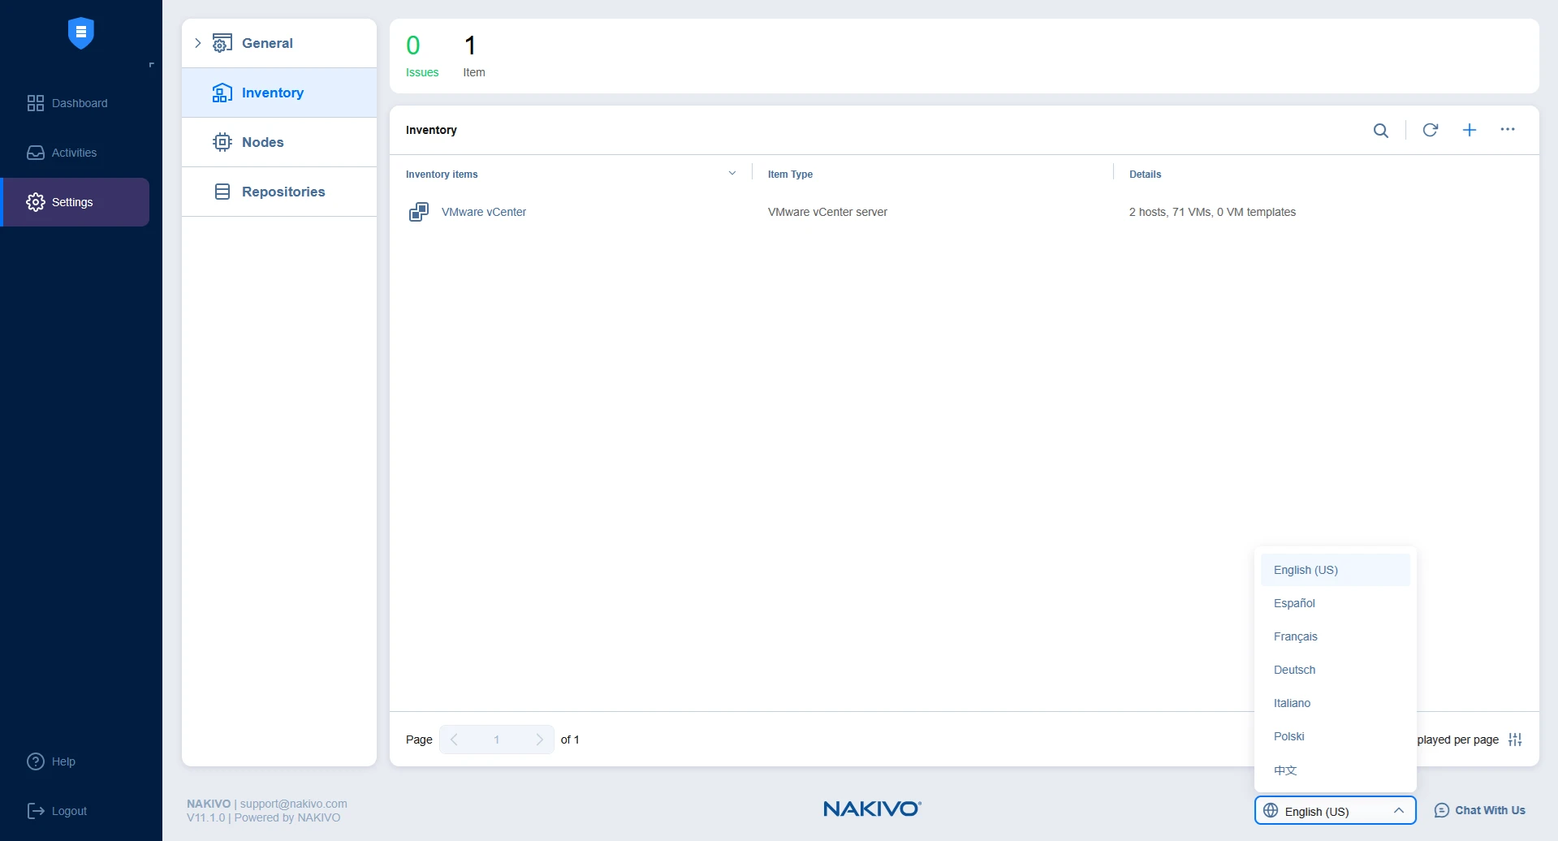Log out using the Logout icon
The height and width of the screenshot is (841, 1558).
coord(36,811)
